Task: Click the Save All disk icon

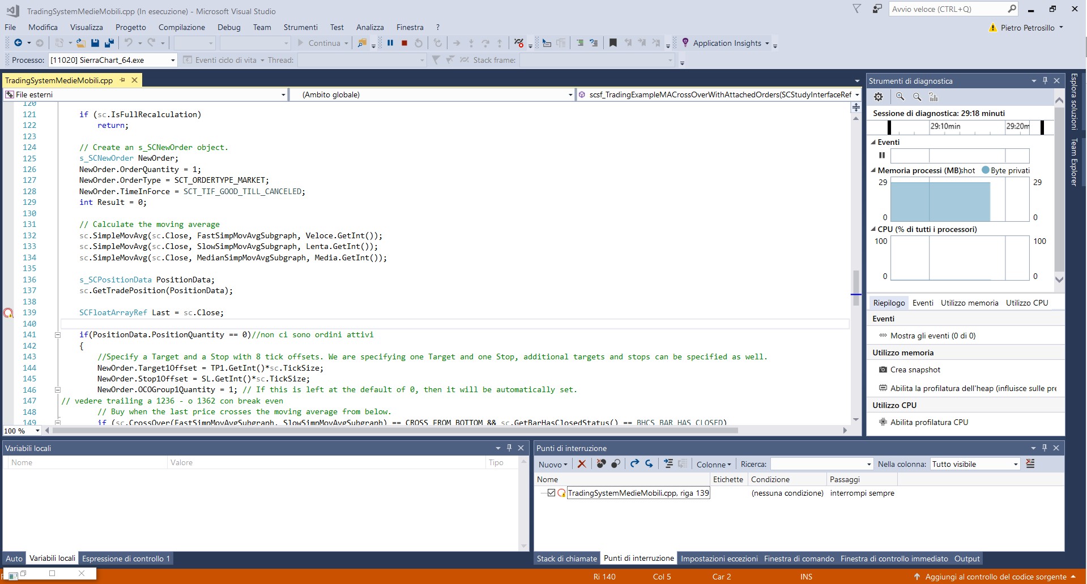Action: (x=109, y=43)
